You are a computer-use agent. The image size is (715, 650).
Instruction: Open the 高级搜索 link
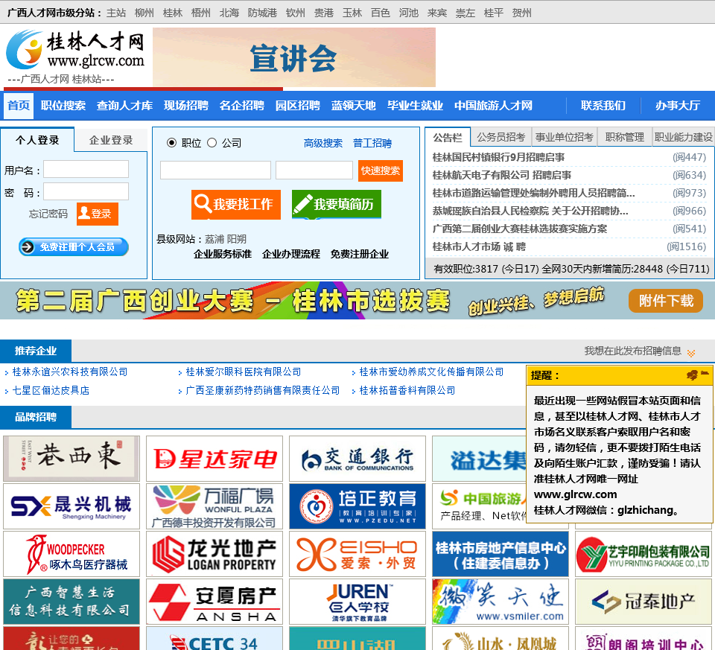click(x=322, y=143)
